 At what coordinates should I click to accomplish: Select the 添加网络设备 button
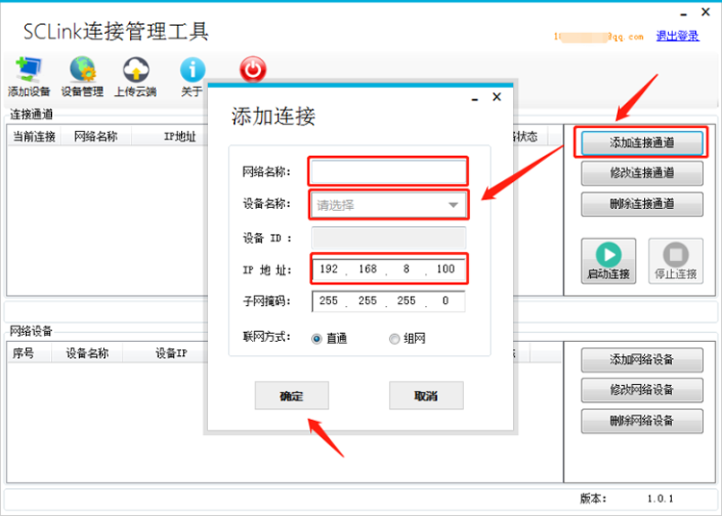642,359
